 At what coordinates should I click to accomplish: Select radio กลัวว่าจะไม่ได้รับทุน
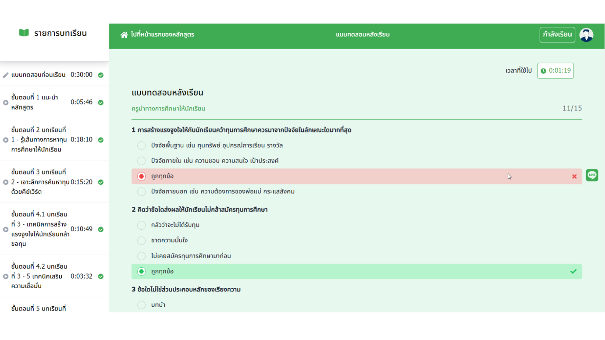tap(141, 225)
